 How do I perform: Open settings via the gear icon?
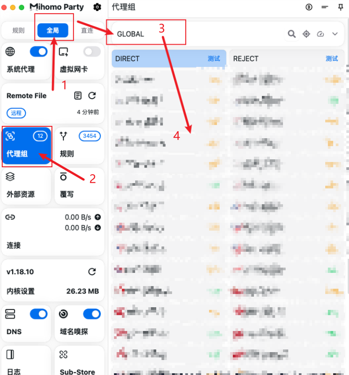[97, 7]
